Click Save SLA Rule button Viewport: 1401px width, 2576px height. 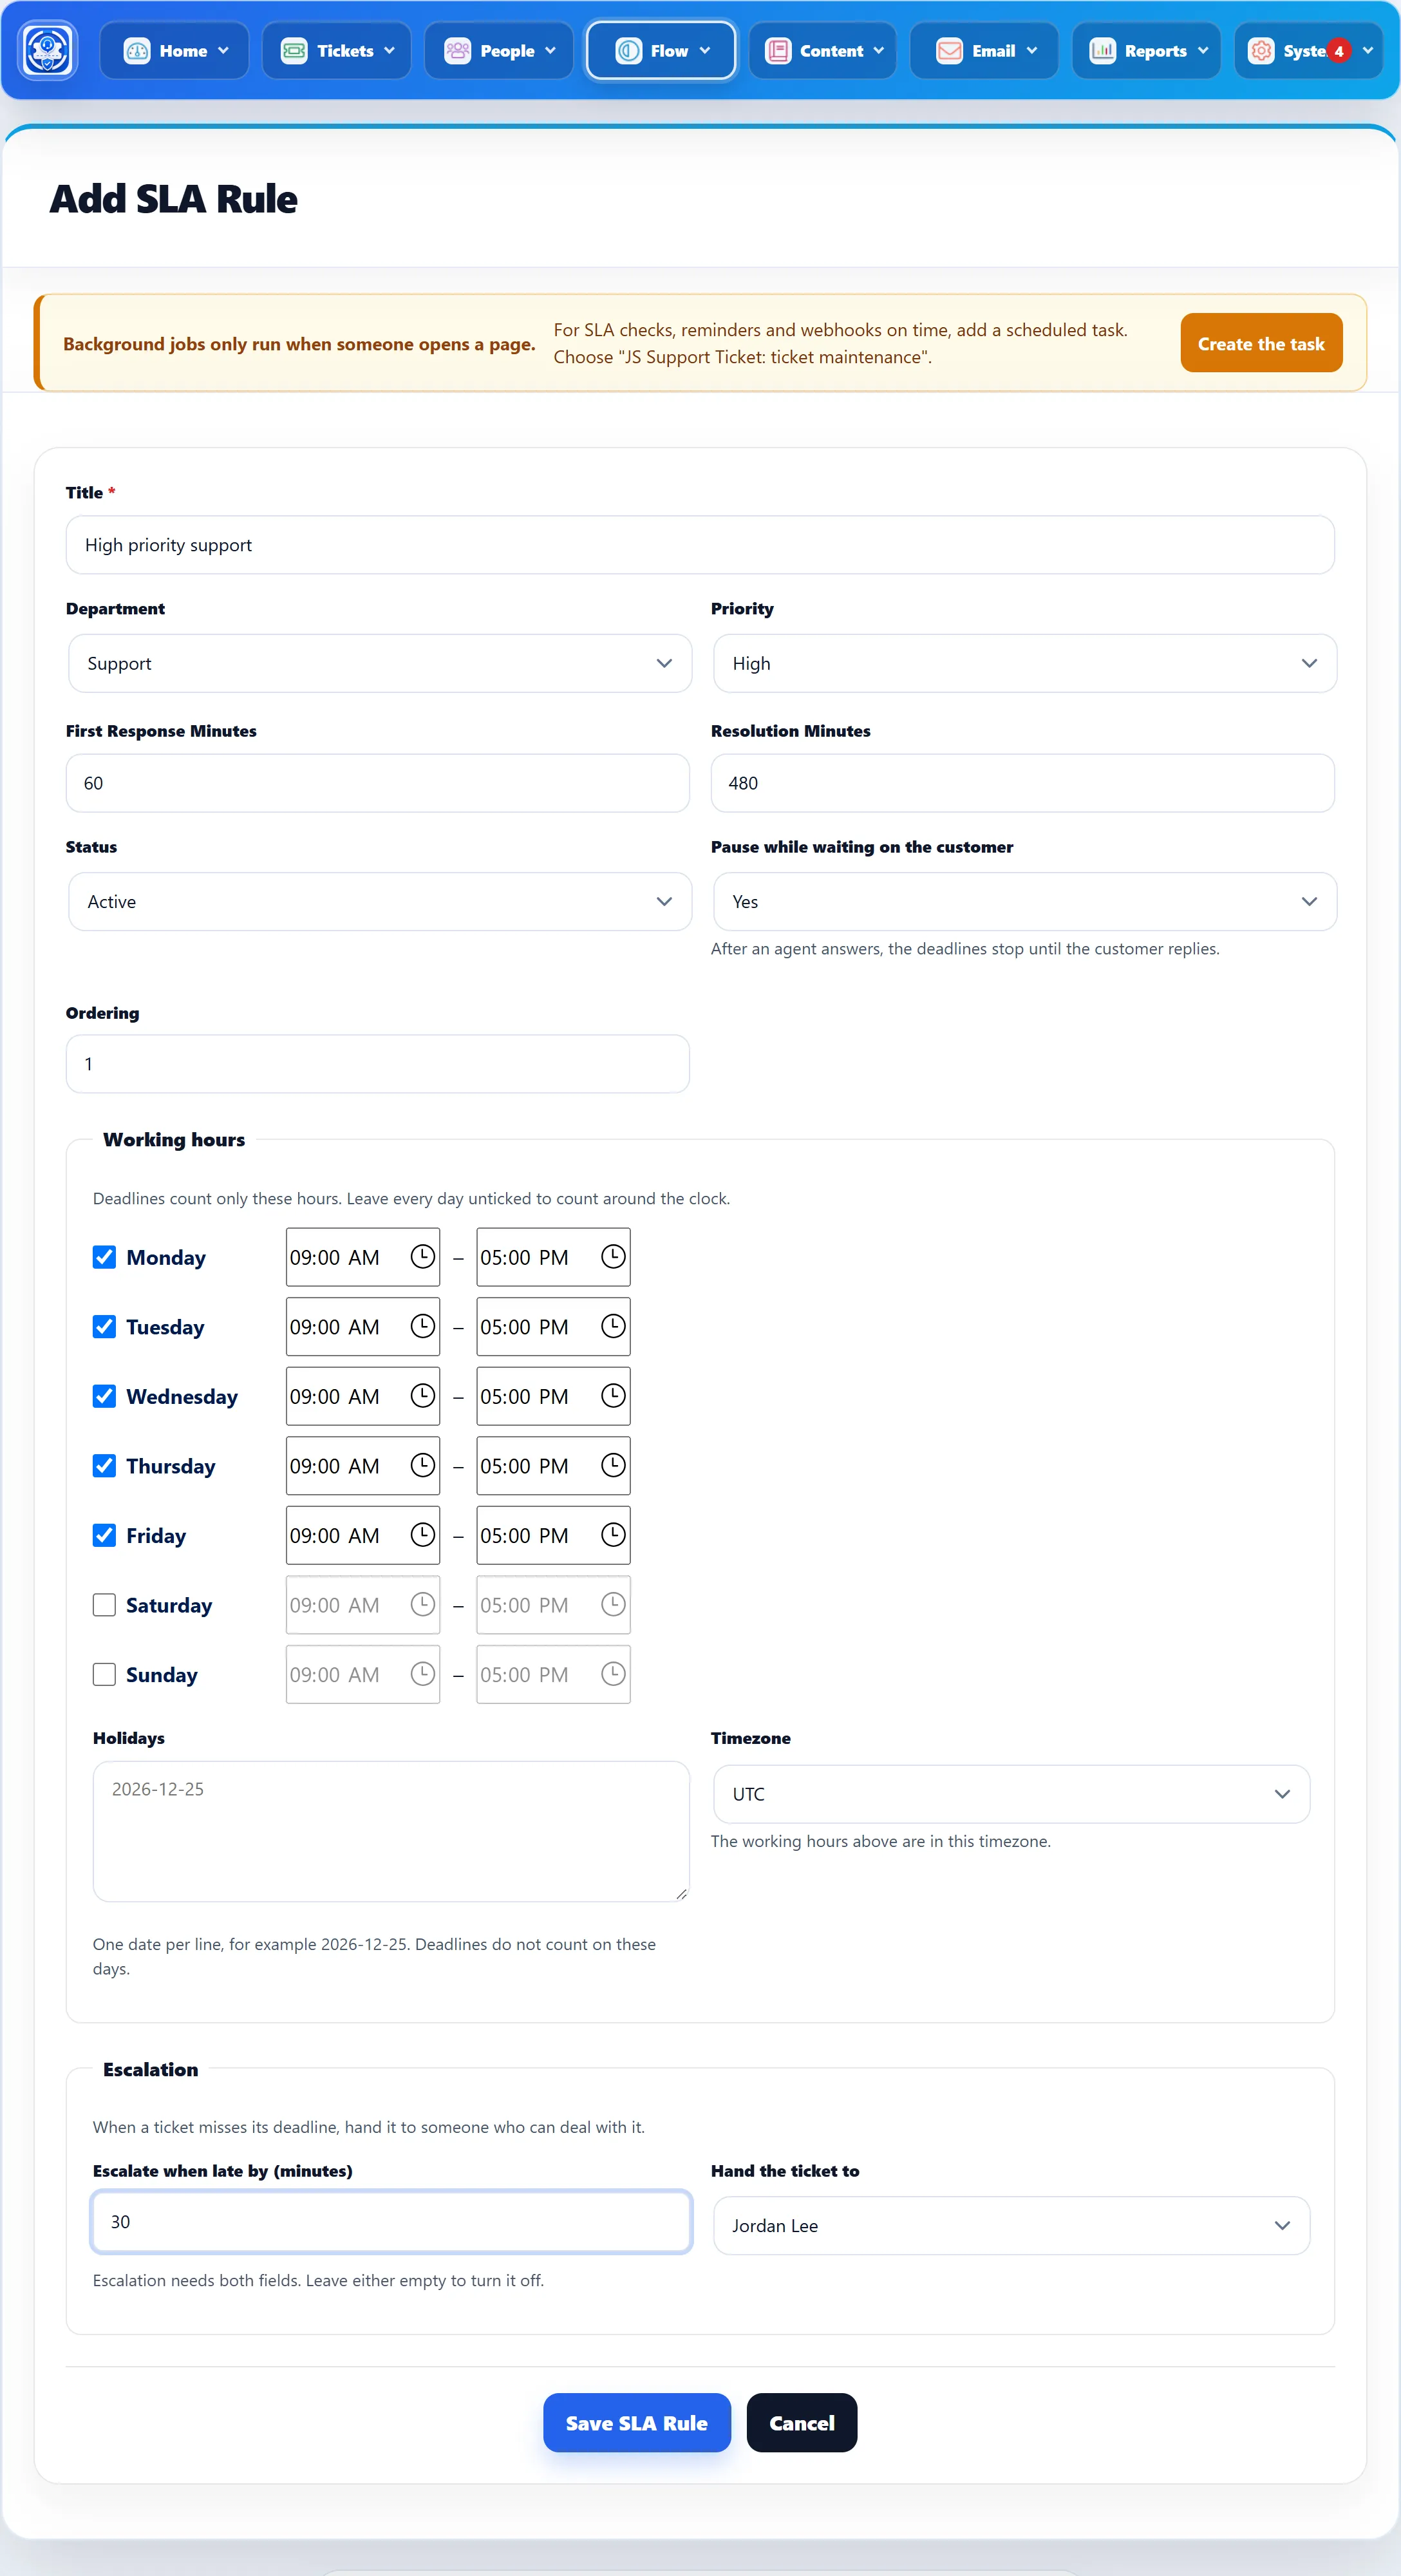click(x=637, y=2422)
